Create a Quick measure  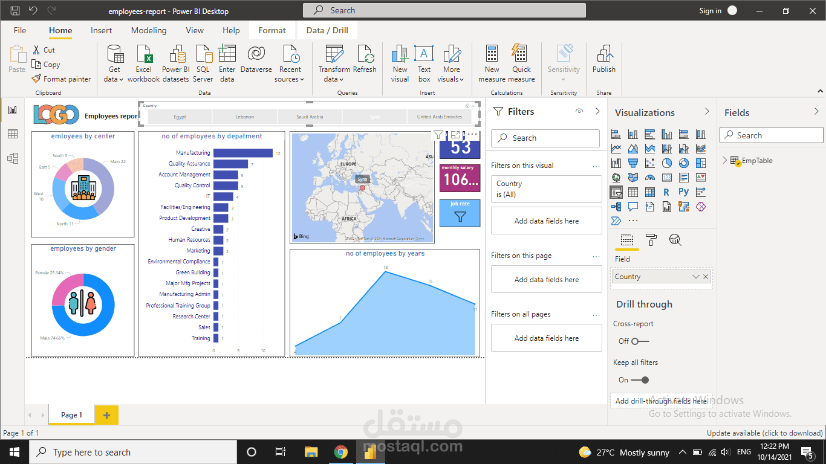521,63
